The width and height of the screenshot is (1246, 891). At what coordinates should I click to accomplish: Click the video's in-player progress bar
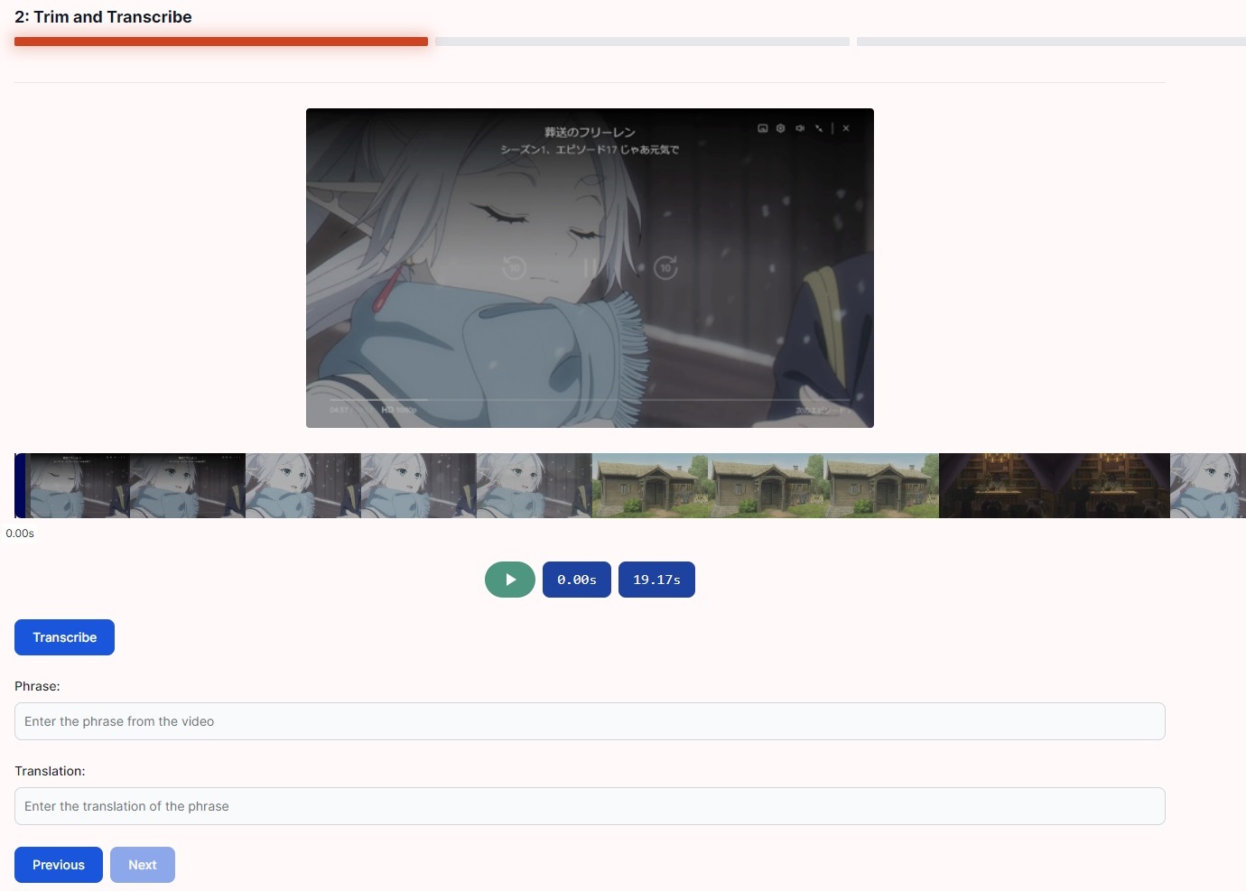point(590,399)
